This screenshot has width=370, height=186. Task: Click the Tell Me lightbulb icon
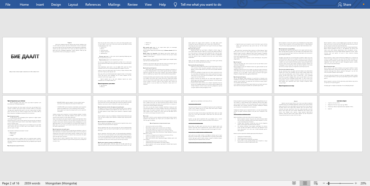[x=175, y=5]
